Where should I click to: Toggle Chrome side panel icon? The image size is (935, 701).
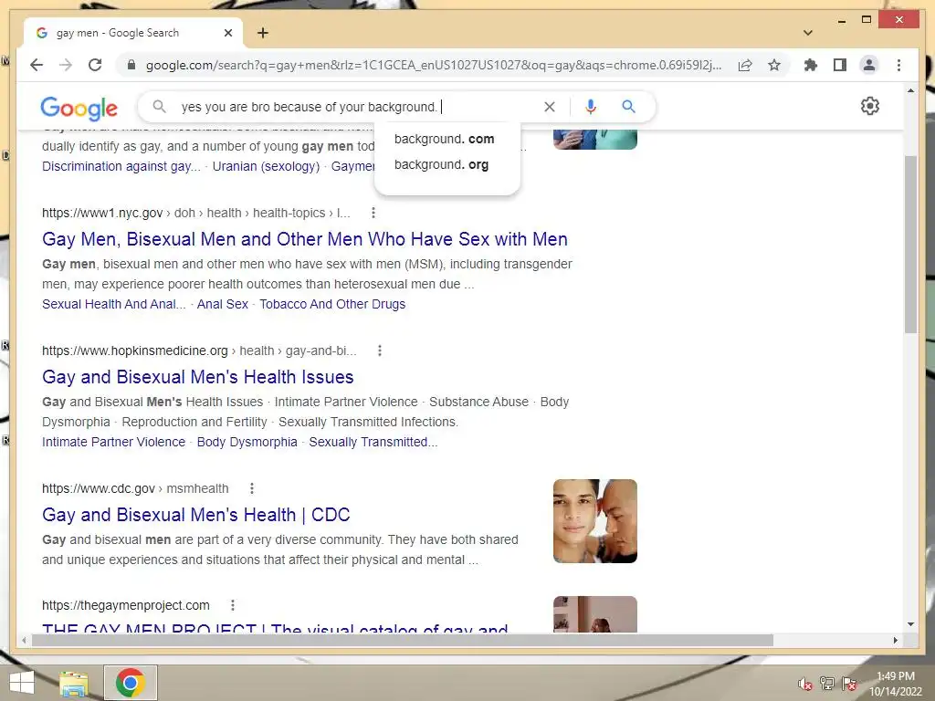[x=840, y=65]
